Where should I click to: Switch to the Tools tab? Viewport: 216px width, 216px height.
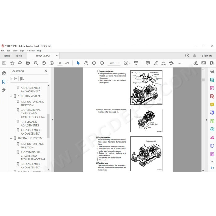pos(19,56)
